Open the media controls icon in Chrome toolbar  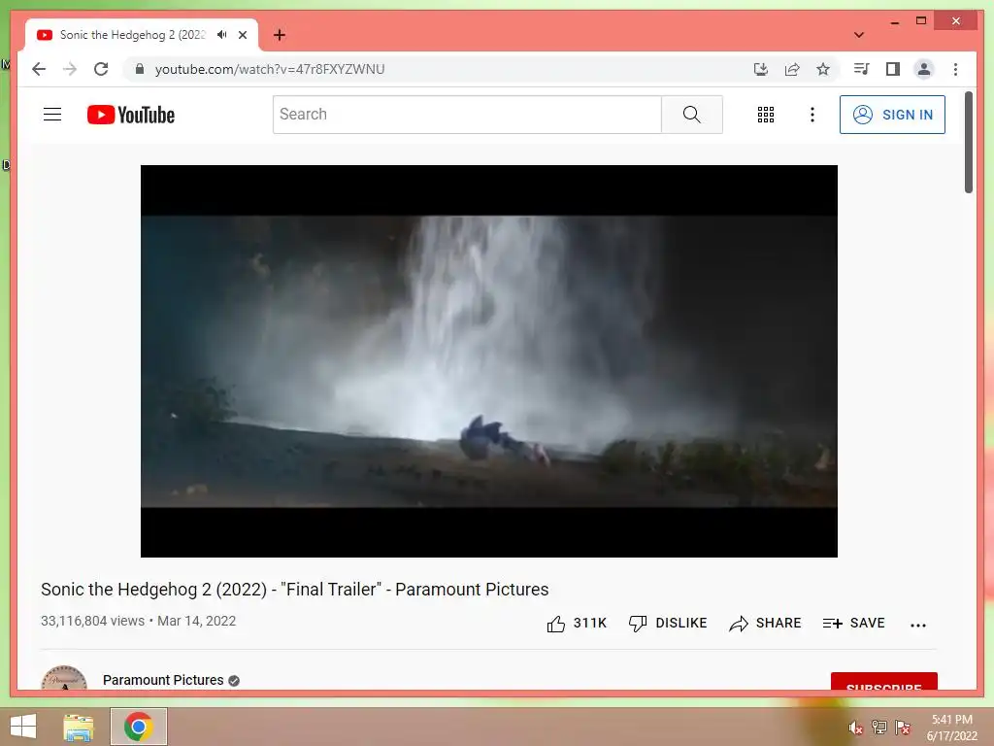(x=862, y=69)
